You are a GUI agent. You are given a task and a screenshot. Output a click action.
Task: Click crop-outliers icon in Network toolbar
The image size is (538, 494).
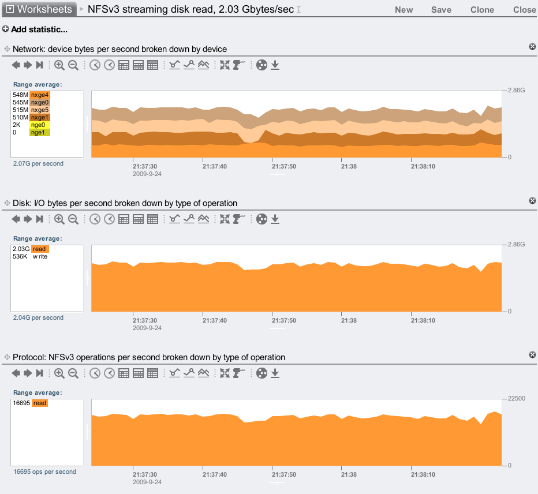tap(225, 65)
